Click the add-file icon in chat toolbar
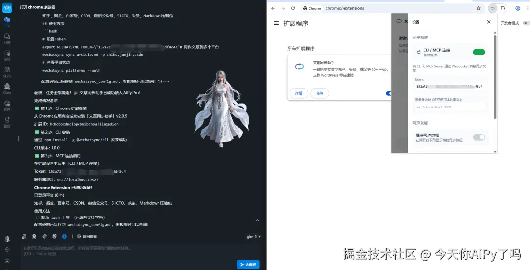Viewport: 530px width, 270px height. [x=54, y=236]
